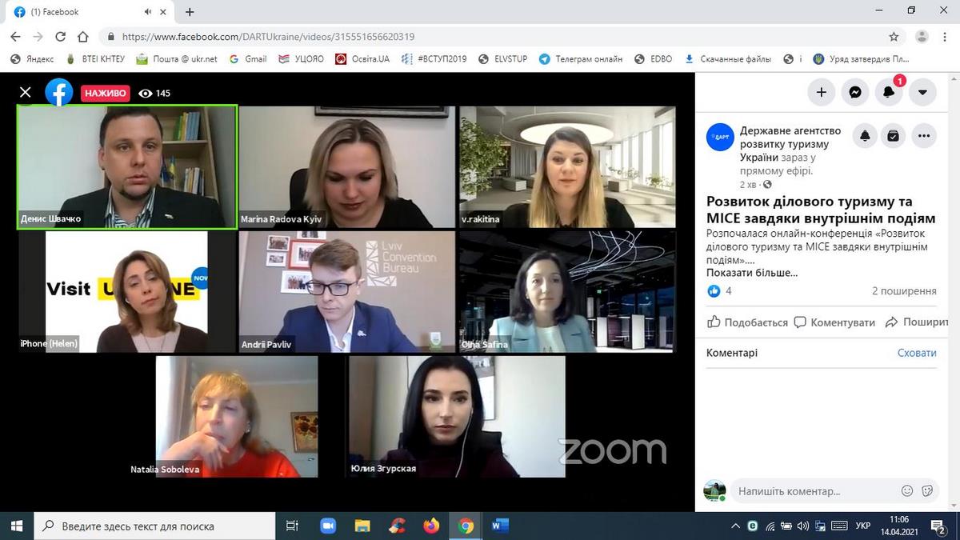960x540 pixels.
Task: Toggle the page notification bell for this video
Action: [x=865, y=136]
